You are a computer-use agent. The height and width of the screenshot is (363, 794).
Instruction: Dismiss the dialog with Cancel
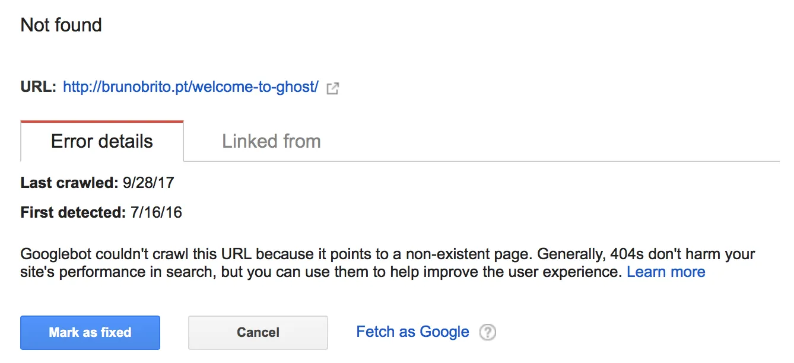click(x=258, y=332)
